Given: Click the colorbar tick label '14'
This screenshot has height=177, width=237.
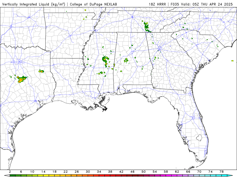Looking at the screenshot, I should (x=43, y=172).
